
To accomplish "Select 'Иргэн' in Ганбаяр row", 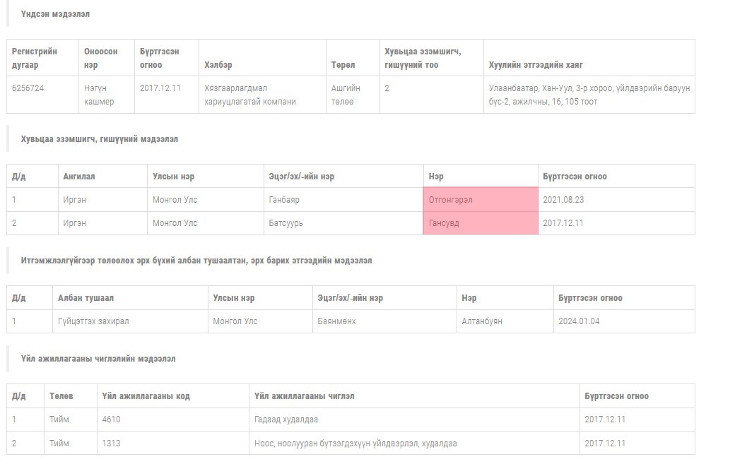I will (x=75, y=200).
